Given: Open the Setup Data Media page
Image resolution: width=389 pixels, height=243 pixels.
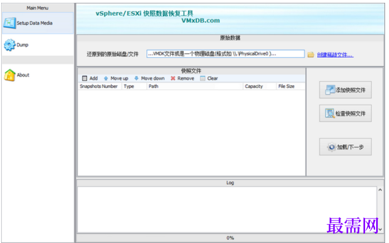Looking at the screenshot, I should click(37, 23).
